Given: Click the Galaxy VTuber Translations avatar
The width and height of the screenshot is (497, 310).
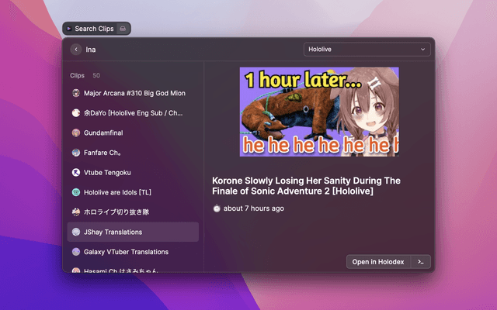Looking at the screenshot, I should coord(76,252).
